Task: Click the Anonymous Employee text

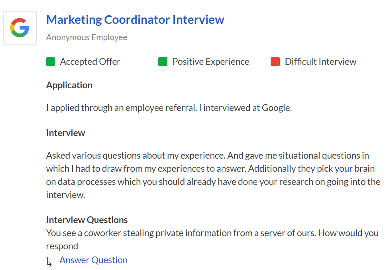Action: click(86, 37)
